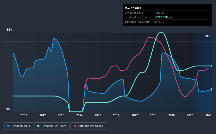Click the 2012 x-axis label
This screenshot has height=134, width=216.
[43, 115]
